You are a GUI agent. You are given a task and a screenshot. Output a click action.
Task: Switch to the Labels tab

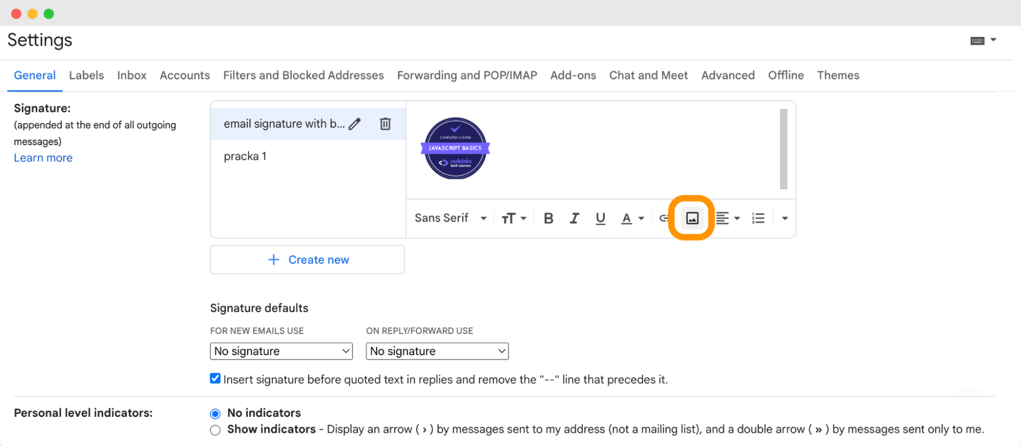point(86,75)
